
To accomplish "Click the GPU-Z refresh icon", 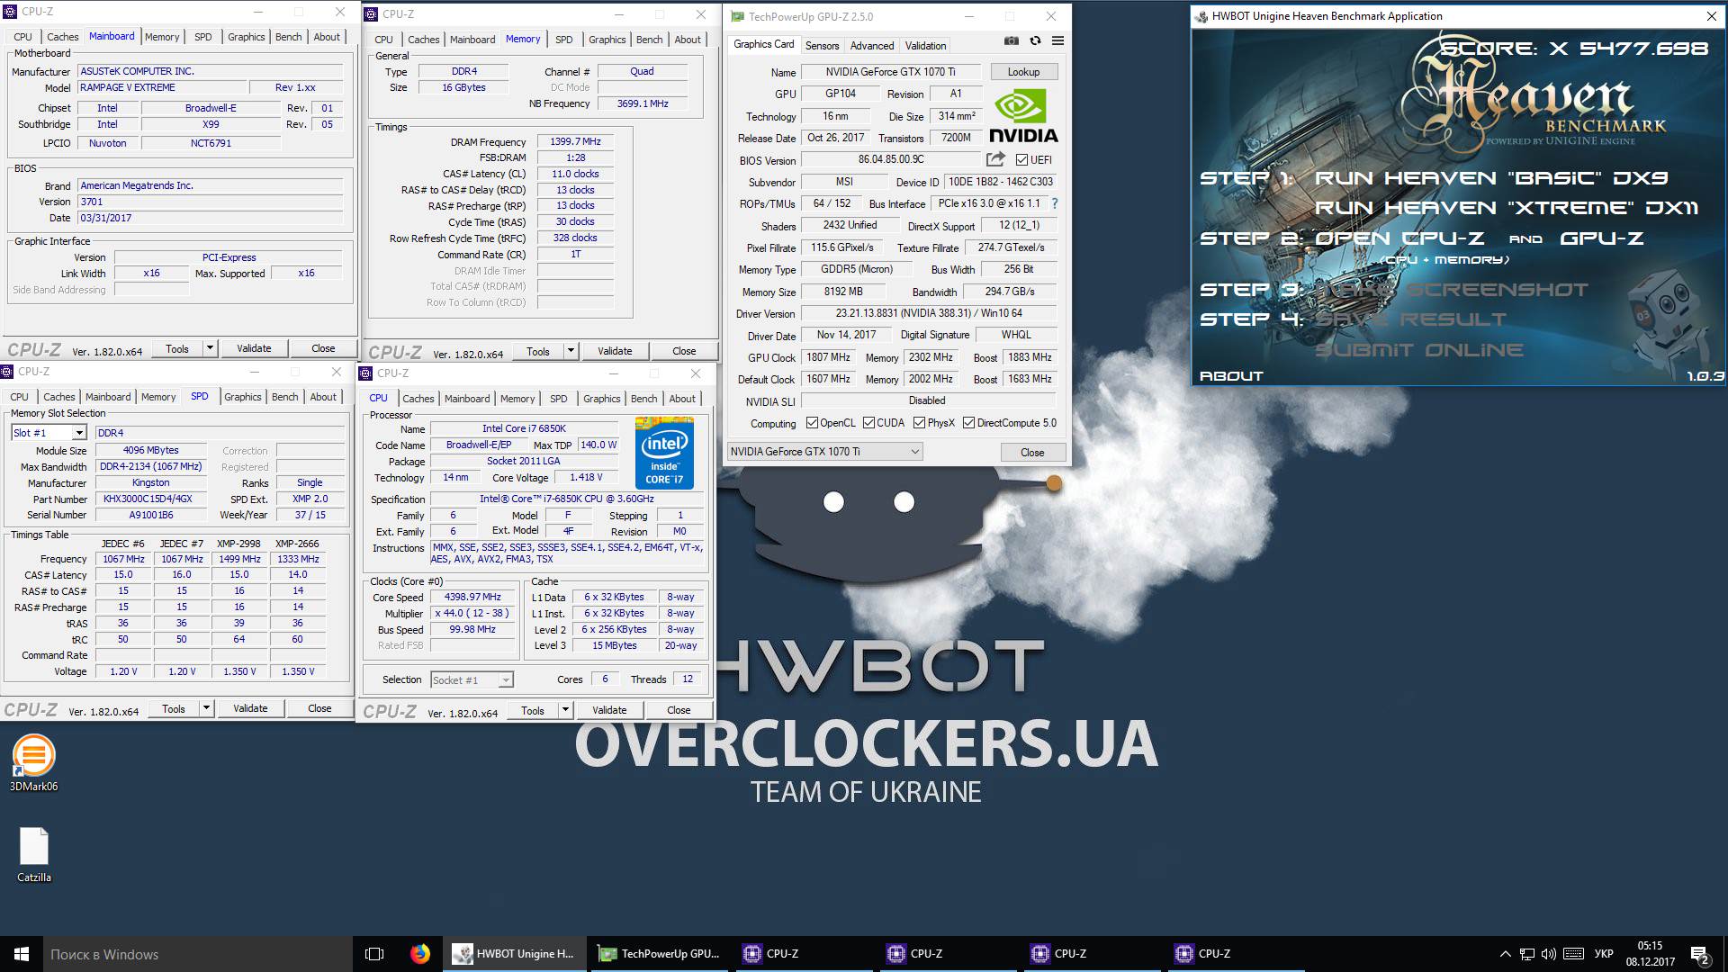I will tap(1035, 40).
